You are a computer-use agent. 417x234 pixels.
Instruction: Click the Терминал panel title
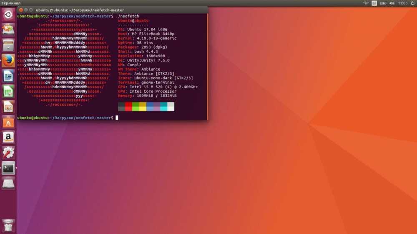pyautogui.click(x=11, y=3)
